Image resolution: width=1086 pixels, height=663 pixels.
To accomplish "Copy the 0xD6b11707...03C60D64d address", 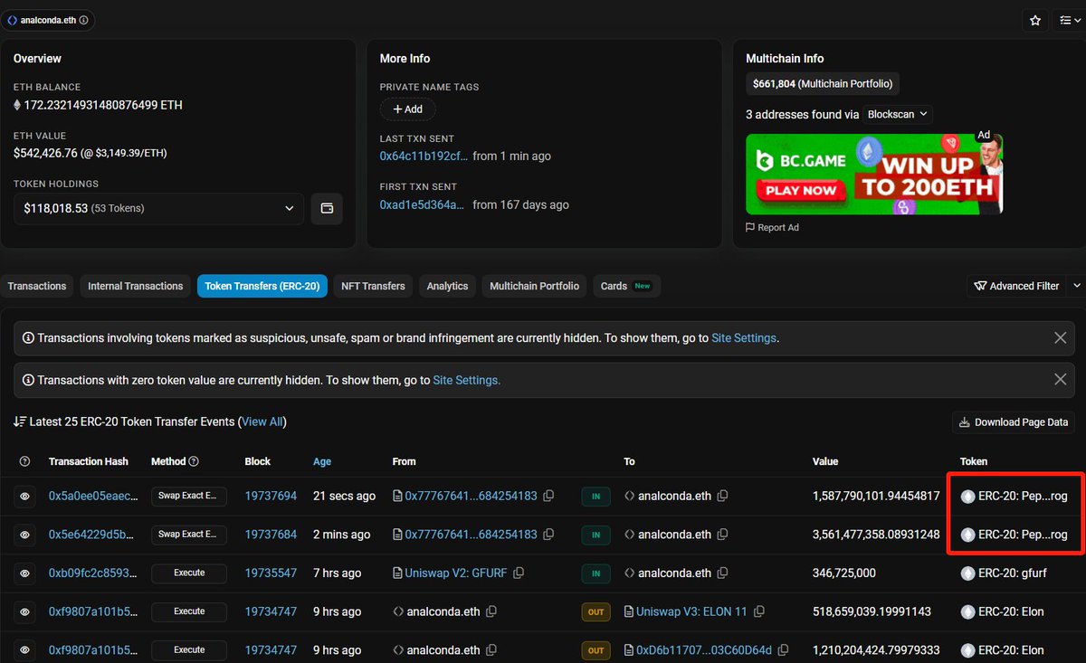I will click(x=784, y=650).
